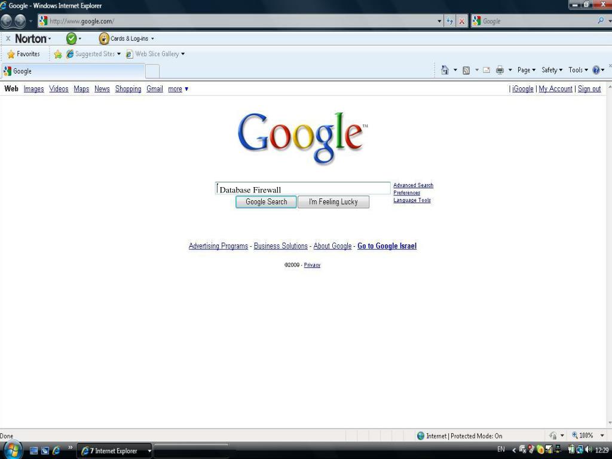Open Google Shopping link
The width and height of the screenshot is (612, 459).
click(128, 88)
